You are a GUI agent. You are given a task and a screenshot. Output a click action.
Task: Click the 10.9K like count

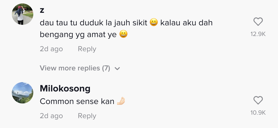258,113
